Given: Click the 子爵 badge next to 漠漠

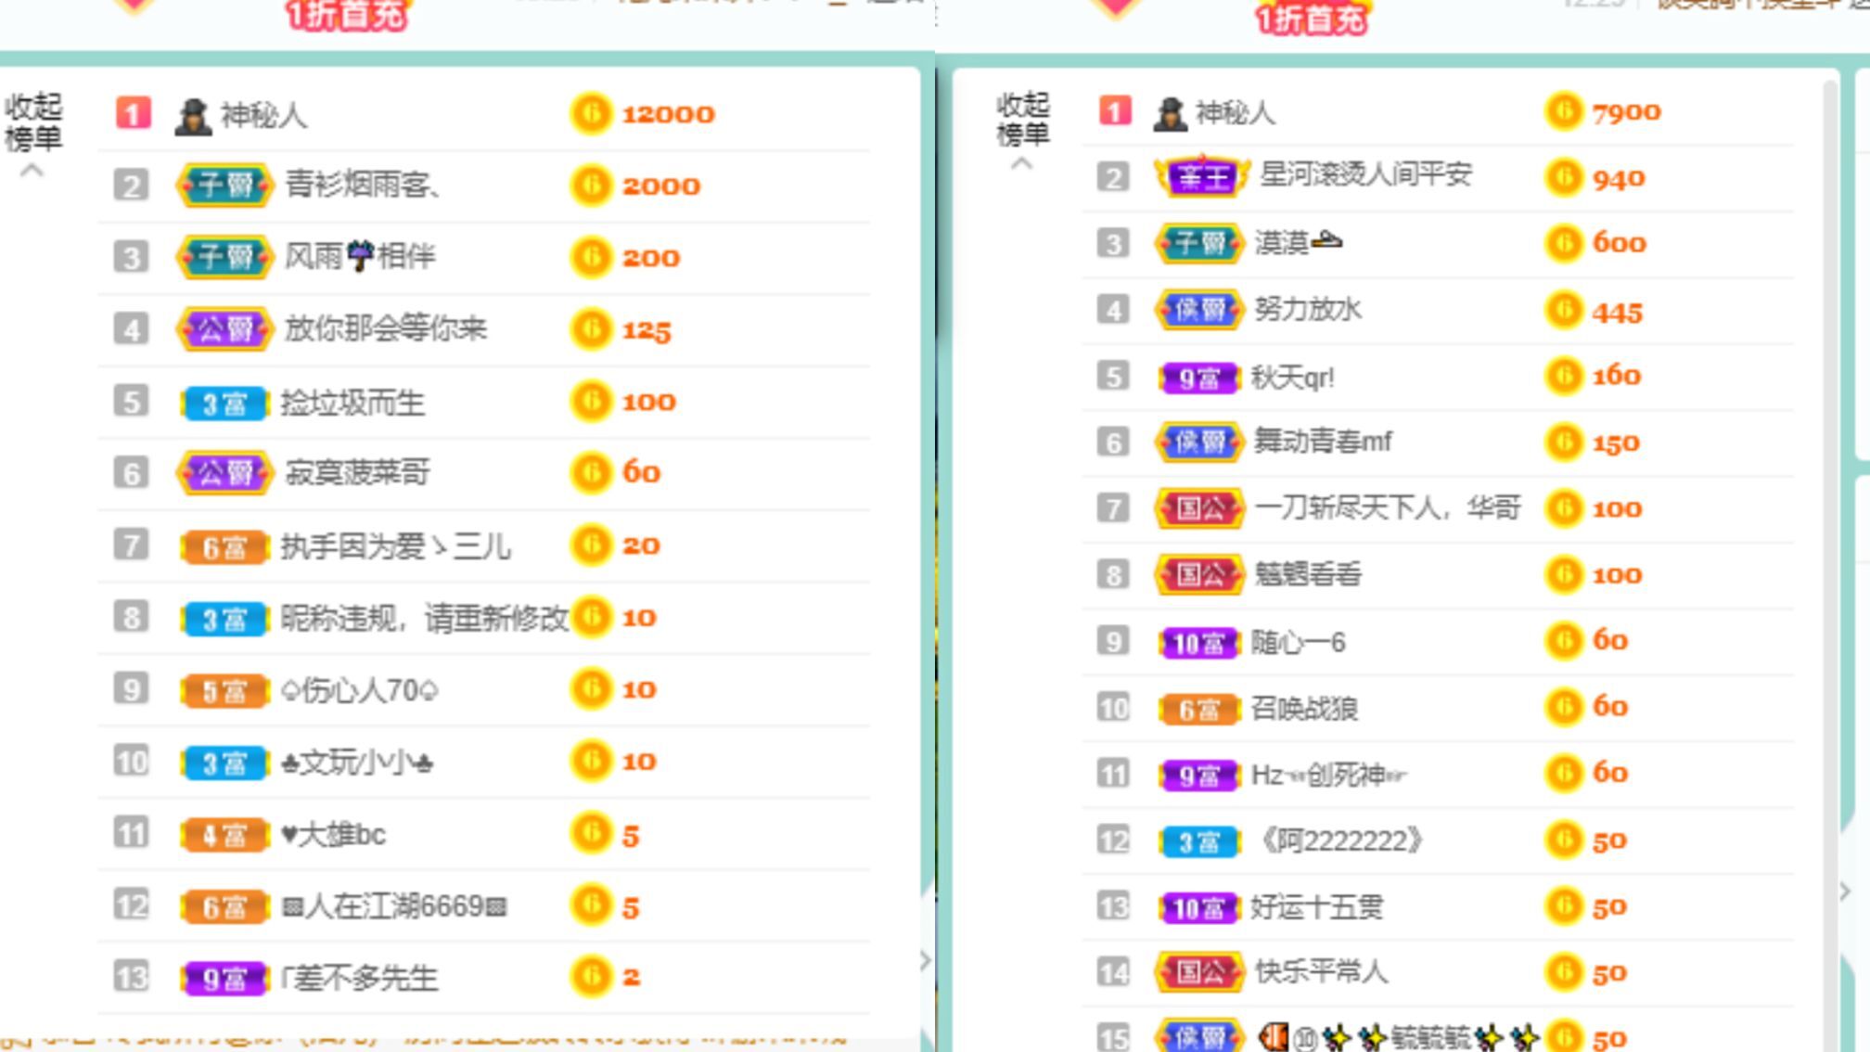Looking at the screenshot, I should (1199, 243).
